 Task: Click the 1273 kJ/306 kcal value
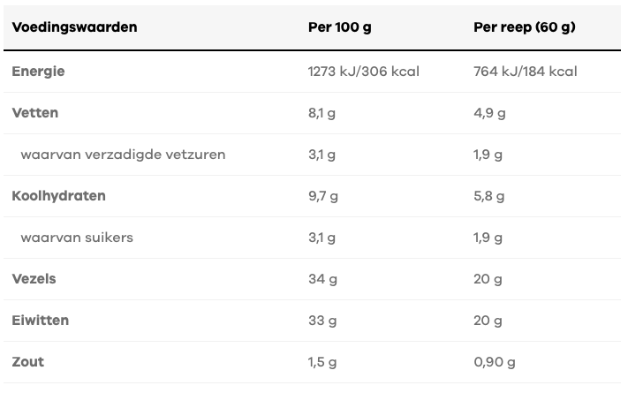tap(363, 72)
